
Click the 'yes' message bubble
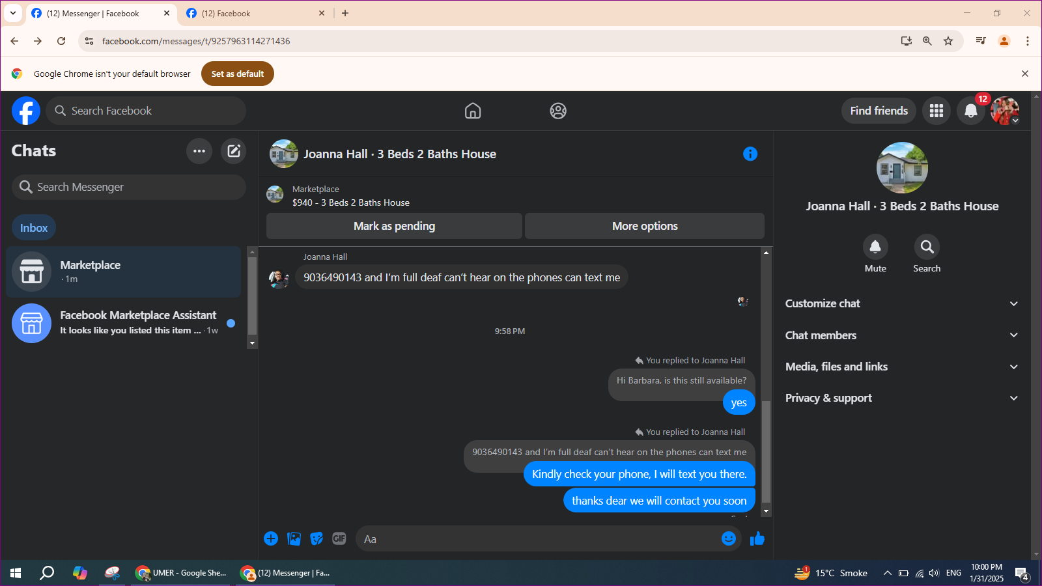click(x=739, y=402)
